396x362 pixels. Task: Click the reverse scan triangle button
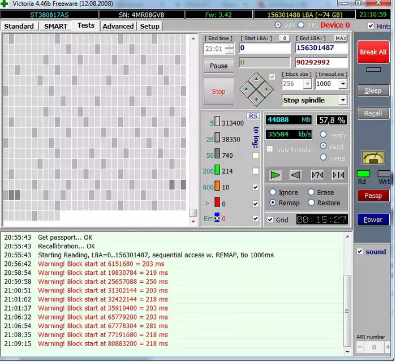pos(296,175)
